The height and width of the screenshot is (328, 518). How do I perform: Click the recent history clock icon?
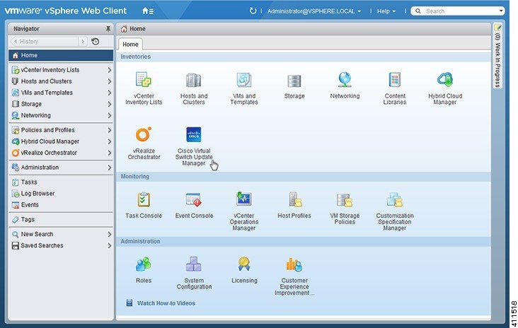96,42
